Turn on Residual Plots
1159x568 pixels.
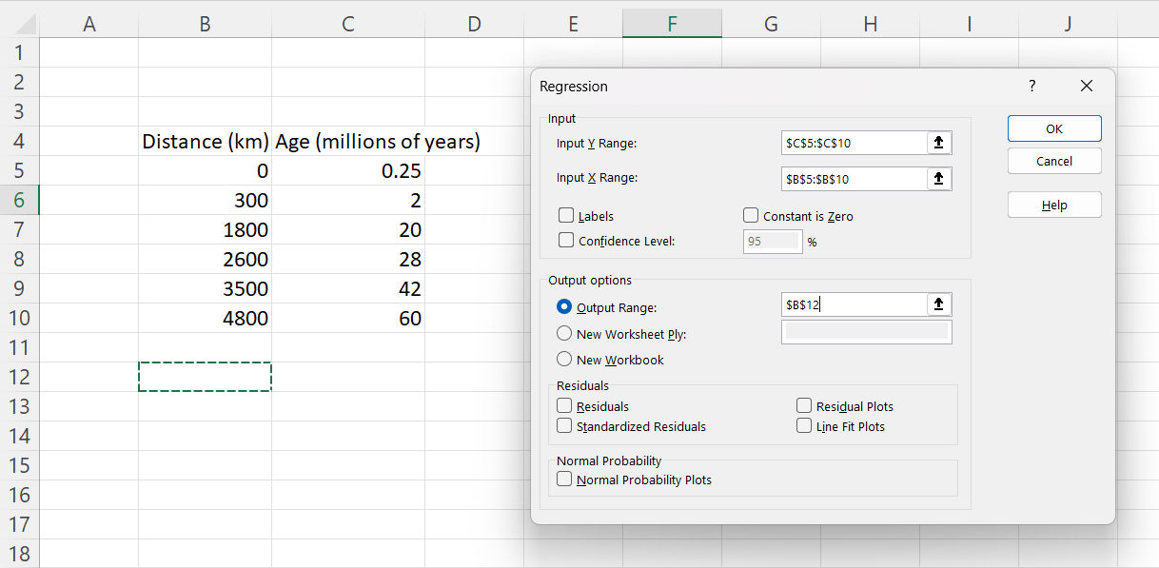click(x=804, y=405)
